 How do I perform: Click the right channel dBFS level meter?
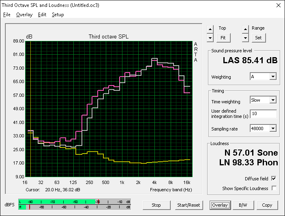[x=75, y=207]
